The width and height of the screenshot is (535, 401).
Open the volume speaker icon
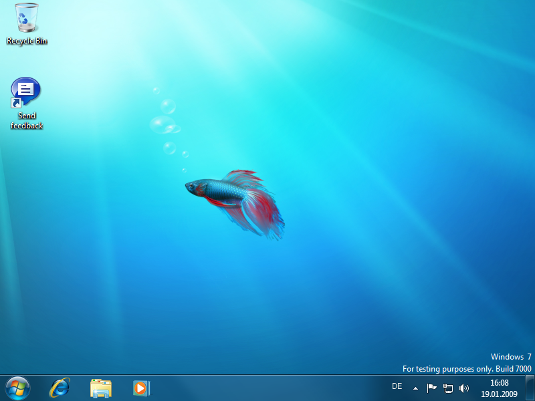464,388
